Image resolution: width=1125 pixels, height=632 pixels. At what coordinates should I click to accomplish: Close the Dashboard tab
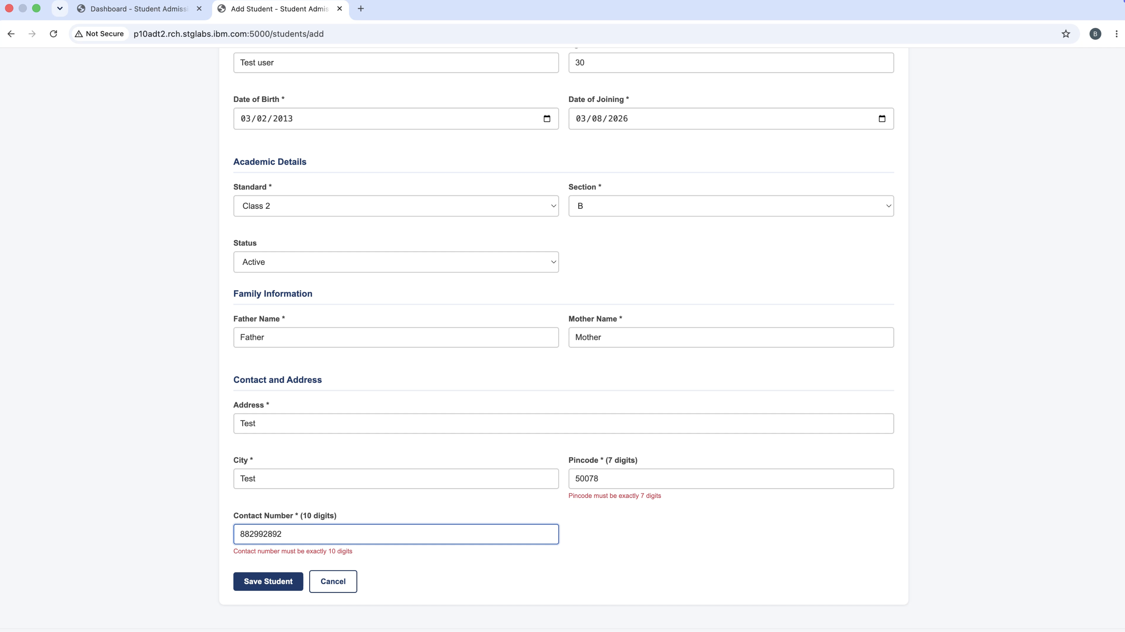(199, 9)
